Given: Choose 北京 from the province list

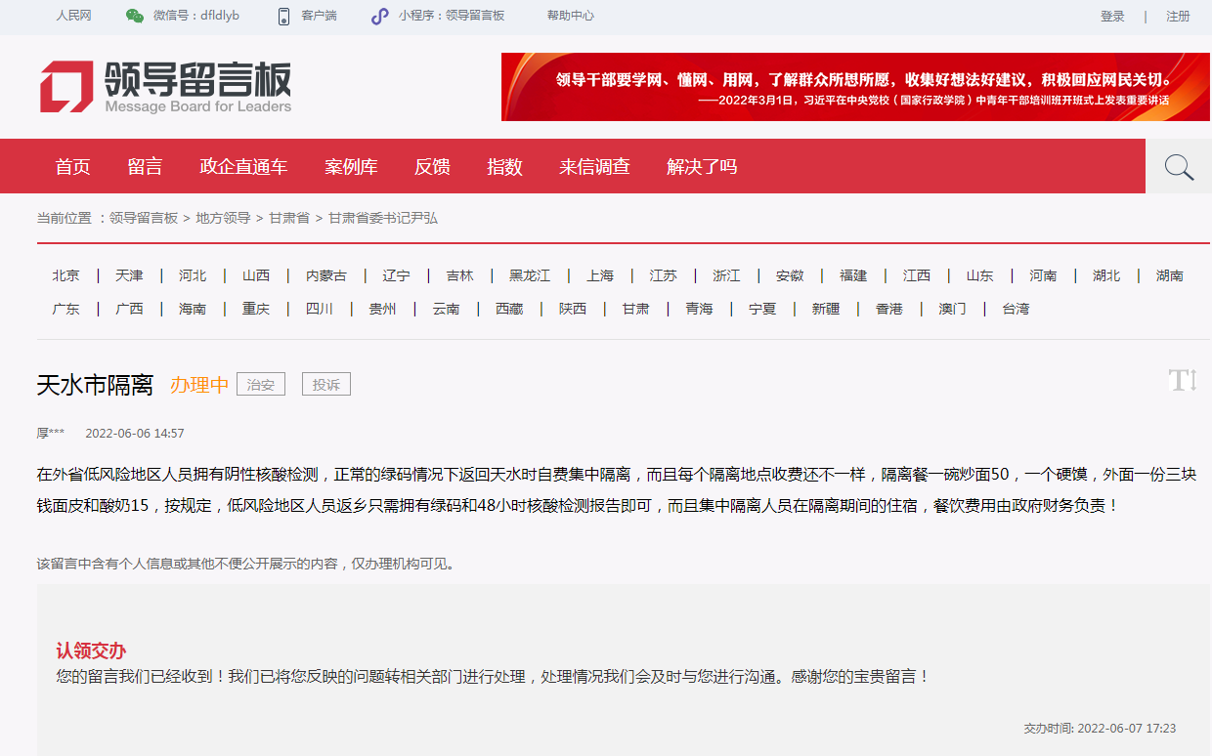Looking at the screenshot, I should (66, 275).
